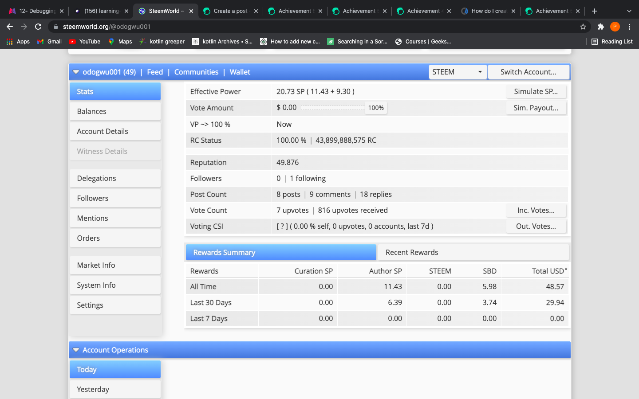Open the Reading List
The width and height of the screenshot is (639, 399).
tap(612, 42)
